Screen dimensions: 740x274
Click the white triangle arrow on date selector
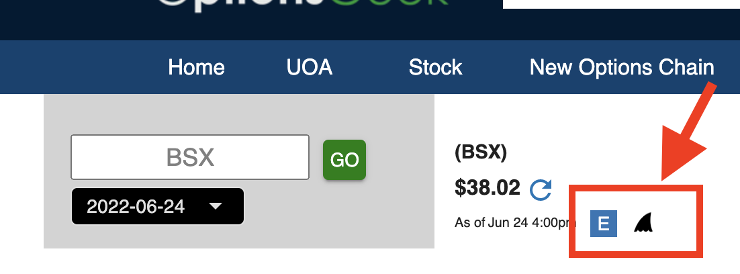pyautogui.click(x=216, y=206)
